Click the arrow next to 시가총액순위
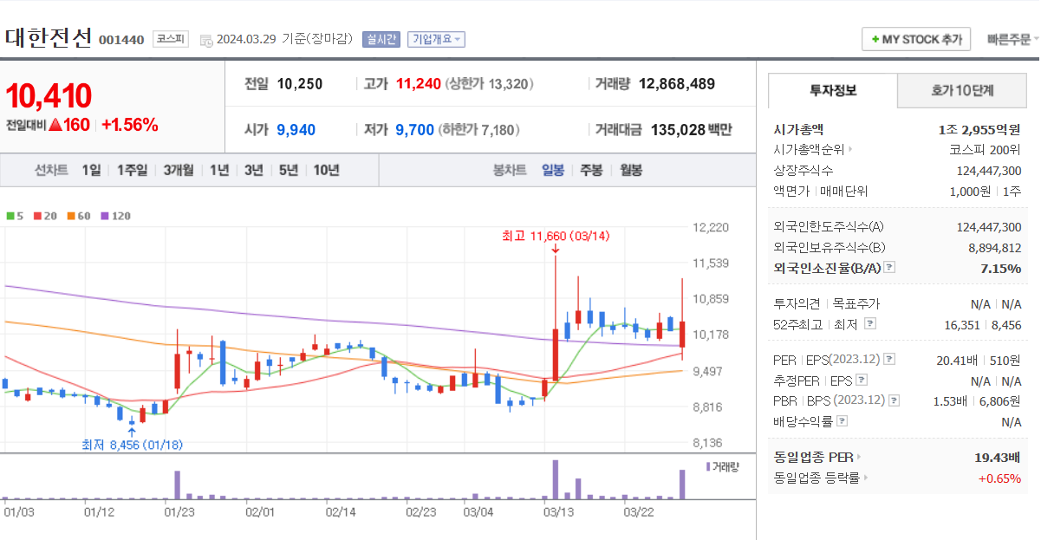The image size is (1041, 540). 850,150
